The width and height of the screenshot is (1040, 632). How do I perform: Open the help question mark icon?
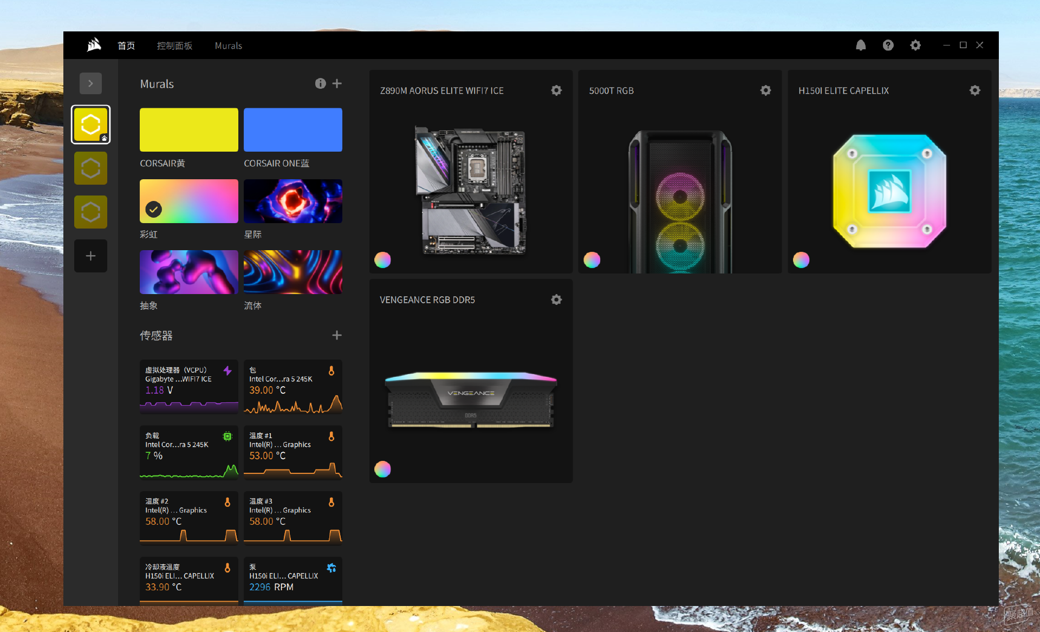click(x=888, y=45)
